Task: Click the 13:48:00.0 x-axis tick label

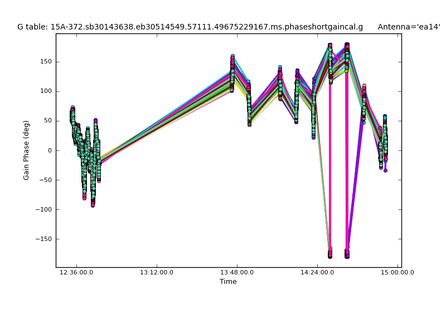Action: pyautogui.click(x=237, y=273)
